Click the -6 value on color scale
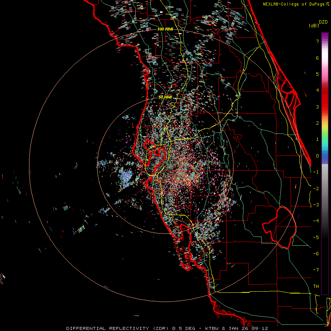The height and width of the screenshot is (331, 331). [x=316, y=254]
